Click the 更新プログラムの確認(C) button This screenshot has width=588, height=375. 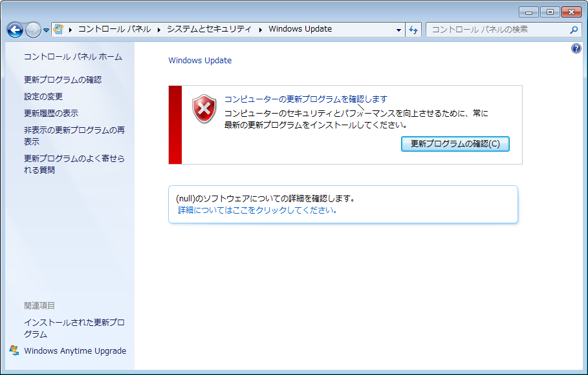tap(455, 144)
